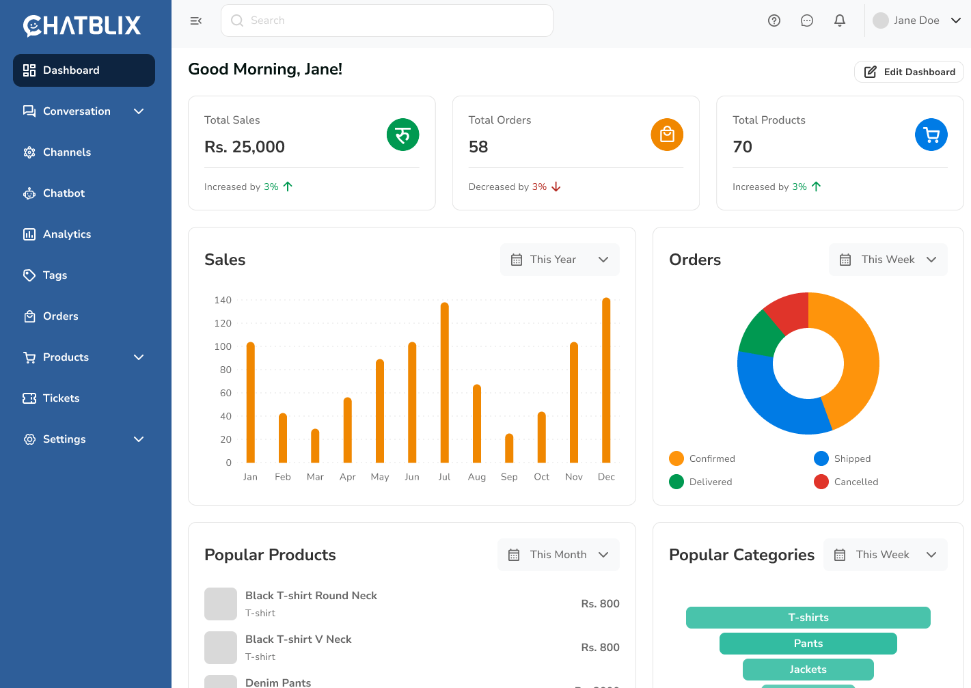Expand the Conversation menu
This screenshot has height=688, width=971.
tap(77, 111)
